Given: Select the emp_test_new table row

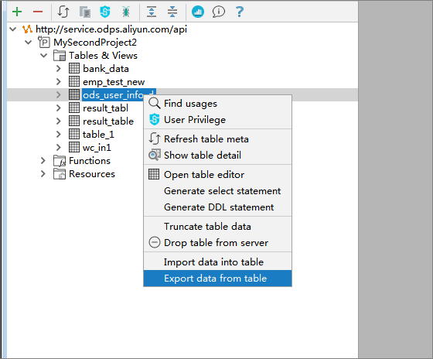Looking at the screenshot, I should pos(114,82).
